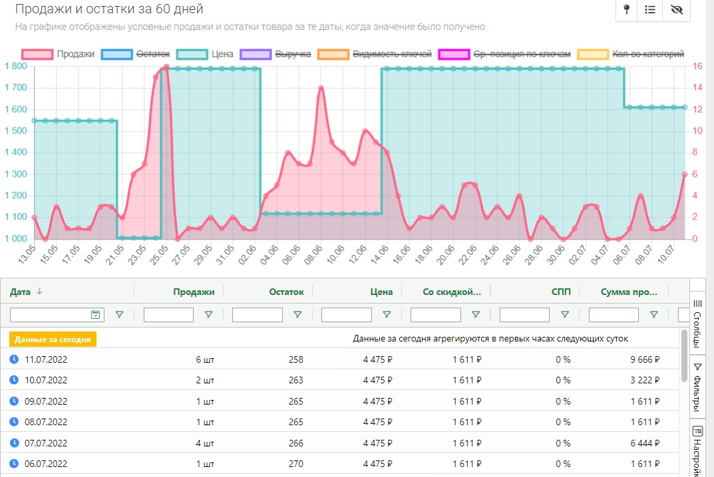Click the crossed-out eye hide icon
714x477 pixels.
[677, 10]
